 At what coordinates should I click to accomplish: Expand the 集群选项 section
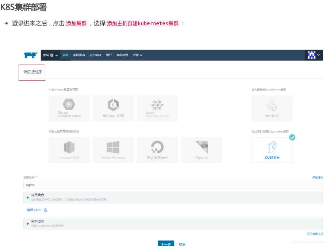pyautogui.click(x=173, y=223)
